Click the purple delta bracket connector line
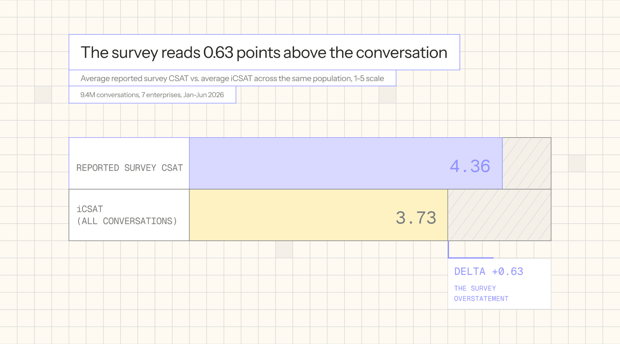 point(470,257)
